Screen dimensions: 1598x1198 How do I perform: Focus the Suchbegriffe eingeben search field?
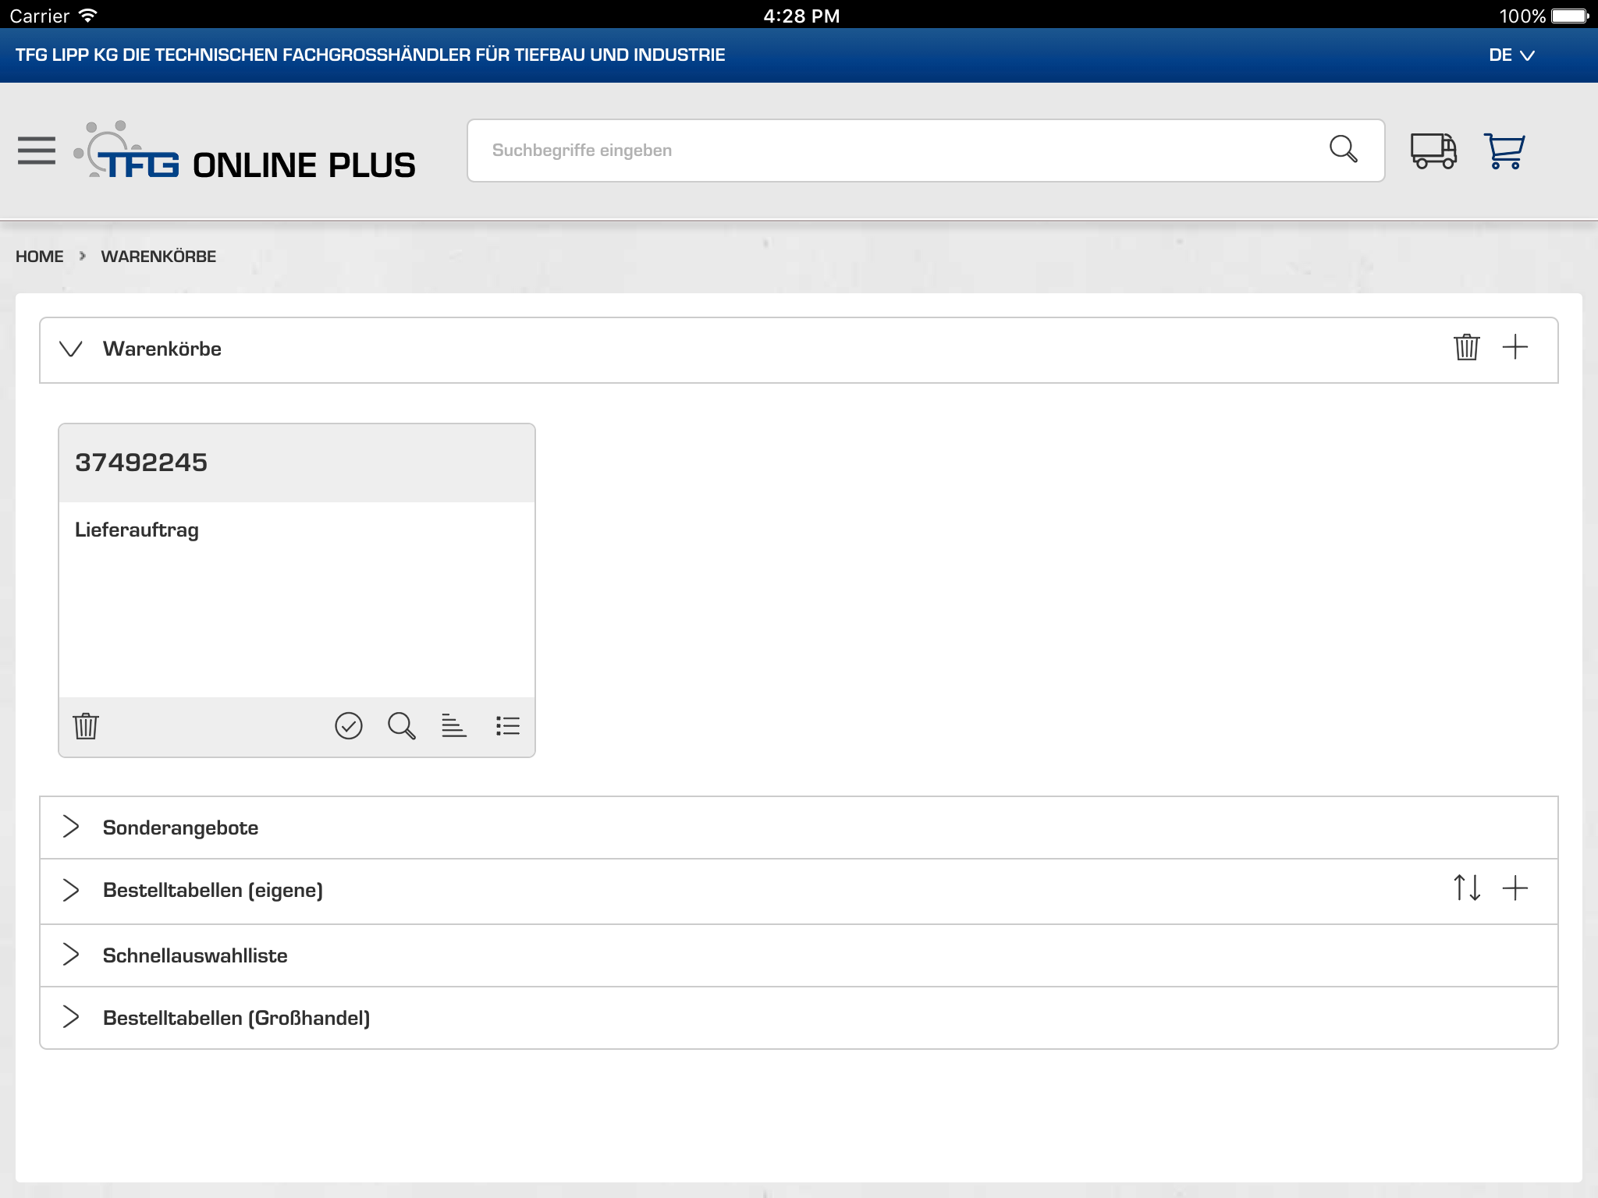point(897,151)
